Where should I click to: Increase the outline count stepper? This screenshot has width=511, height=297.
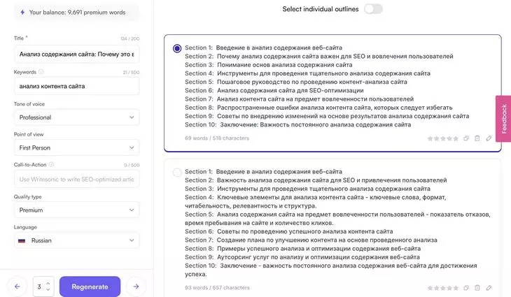pyautogui.click(x=48, y=283)
